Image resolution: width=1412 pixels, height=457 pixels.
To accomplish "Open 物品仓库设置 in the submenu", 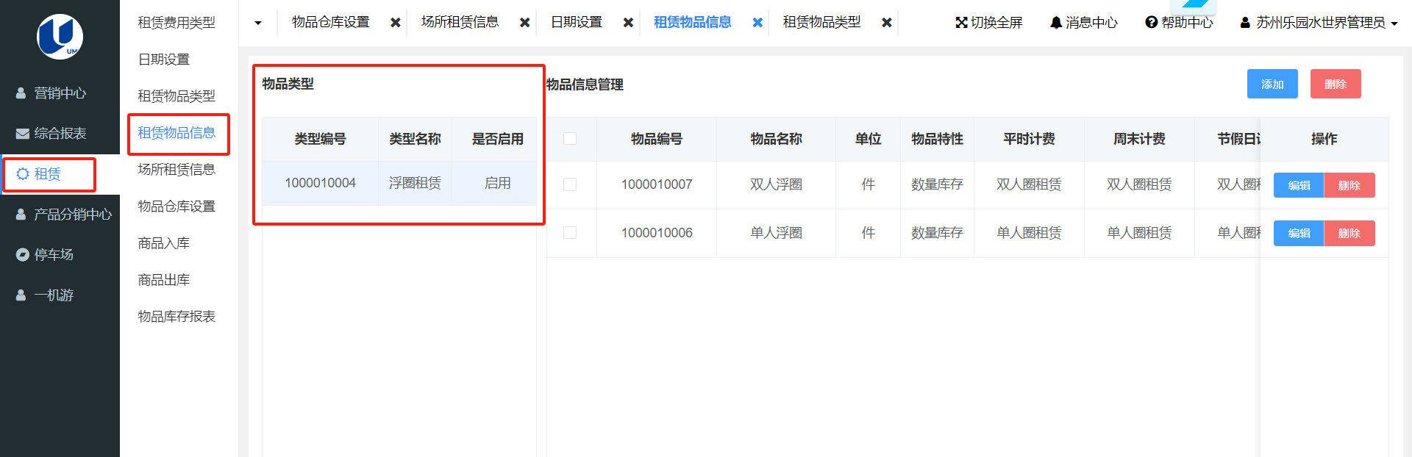I will tap(176, 206).
